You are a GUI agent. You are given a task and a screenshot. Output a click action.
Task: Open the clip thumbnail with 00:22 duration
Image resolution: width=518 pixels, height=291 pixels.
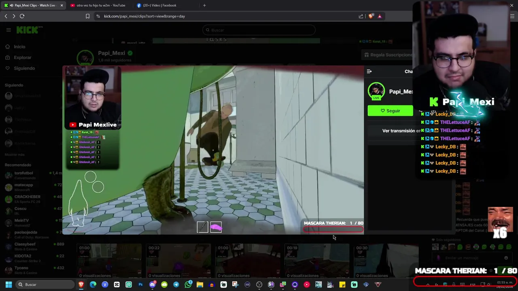178,261
